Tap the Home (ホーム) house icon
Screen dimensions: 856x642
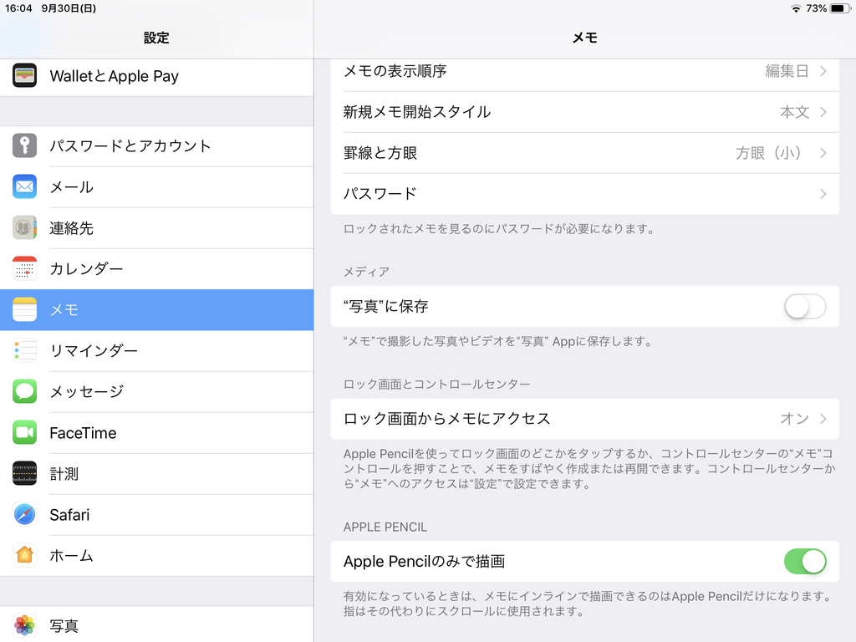point(24,555)
